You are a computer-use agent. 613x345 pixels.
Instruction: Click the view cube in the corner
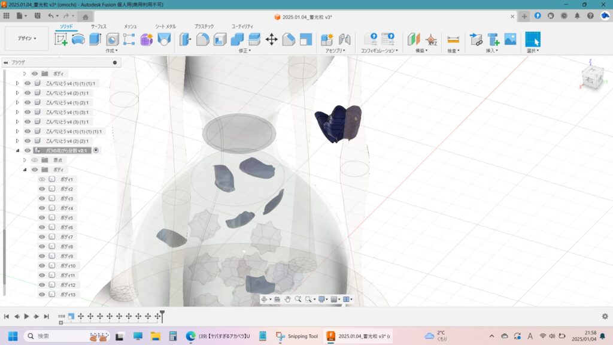click(x=593, y=78)
